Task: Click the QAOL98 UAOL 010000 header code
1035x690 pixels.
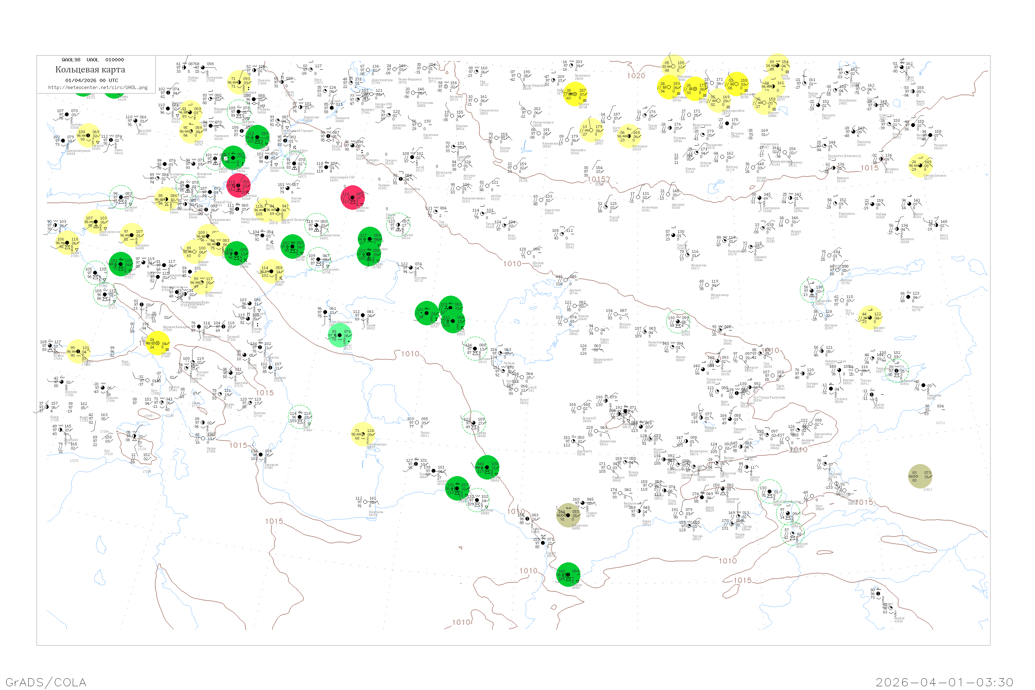Action: (x=93, y=60)
